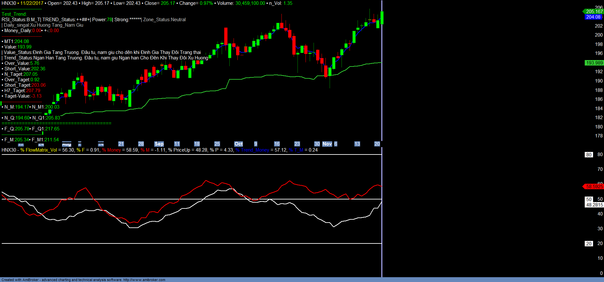Click the HNX30 symbol in chart header
This screenshot has width=604, height=282.
click(x=9, y=3)
